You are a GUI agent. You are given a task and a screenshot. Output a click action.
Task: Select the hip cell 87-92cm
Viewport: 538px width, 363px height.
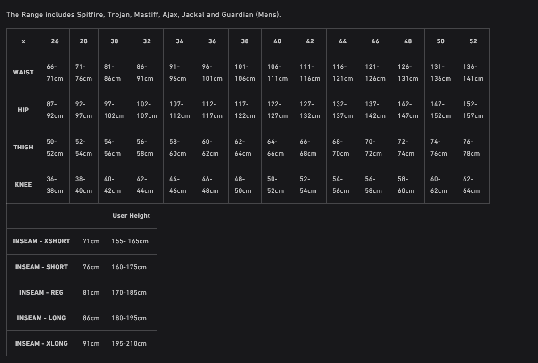pos(55,110)
